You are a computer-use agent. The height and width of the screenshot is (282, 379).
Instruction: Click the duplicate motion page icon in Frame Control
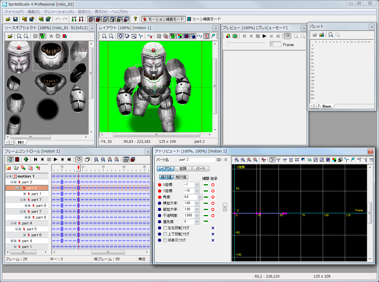coord(30,168)
